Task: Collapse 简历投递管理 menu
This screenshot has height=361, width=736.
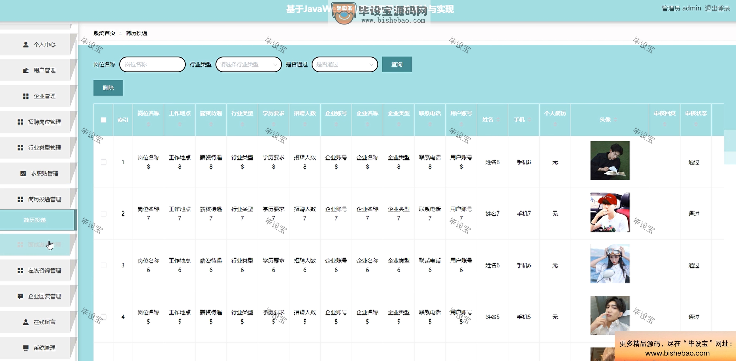Action: point(39,199)
